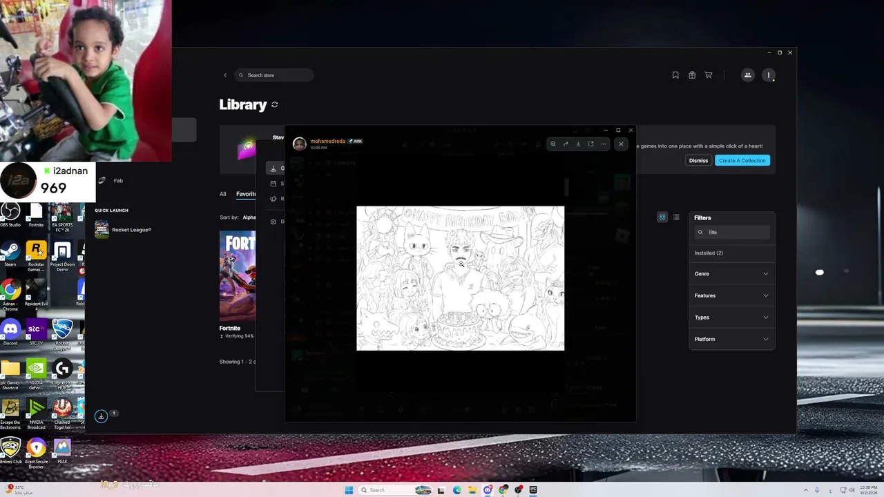Image resolution: width=884 pixels, height=497 pixels.
Task: Open Chained Together desktop shortcut
Action: [62, 414]
